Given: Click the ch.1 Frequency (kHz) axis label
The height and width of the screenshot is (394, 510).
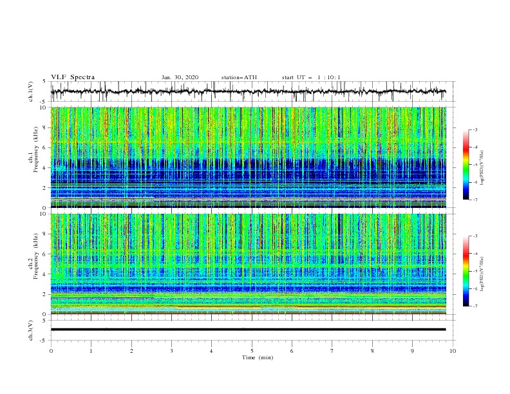Looking at the screenshot, I should 34,157.
